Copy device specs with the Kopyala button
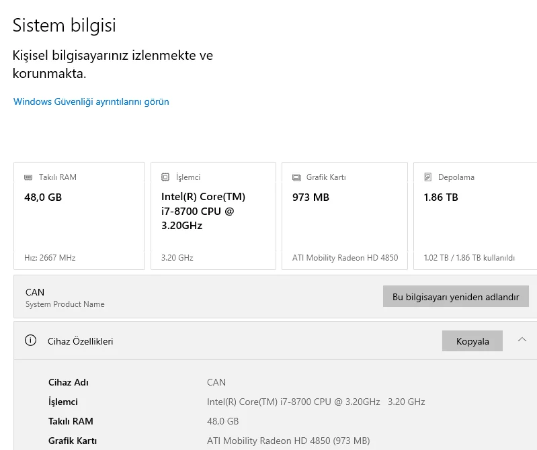Screen dimensions: 537x450 pyautogui.click(x=472, y=341)
